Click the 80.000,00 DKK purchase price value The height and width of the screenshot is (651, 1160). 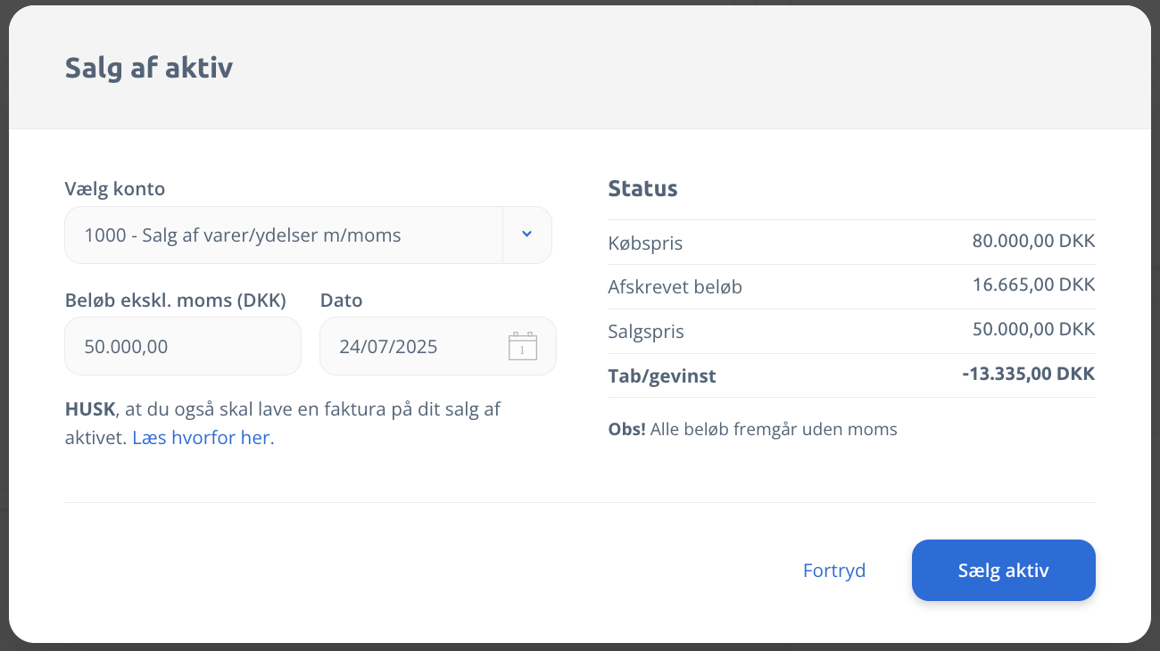[1033, 241]
